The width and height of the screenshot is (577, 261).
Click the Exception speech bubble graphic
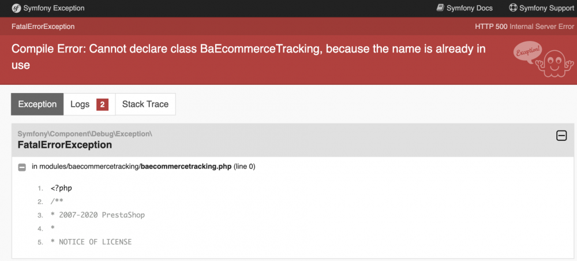(x=528, y=53)
